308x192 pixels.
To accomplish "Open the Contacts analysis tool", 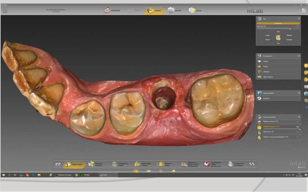I will (266, 98).
